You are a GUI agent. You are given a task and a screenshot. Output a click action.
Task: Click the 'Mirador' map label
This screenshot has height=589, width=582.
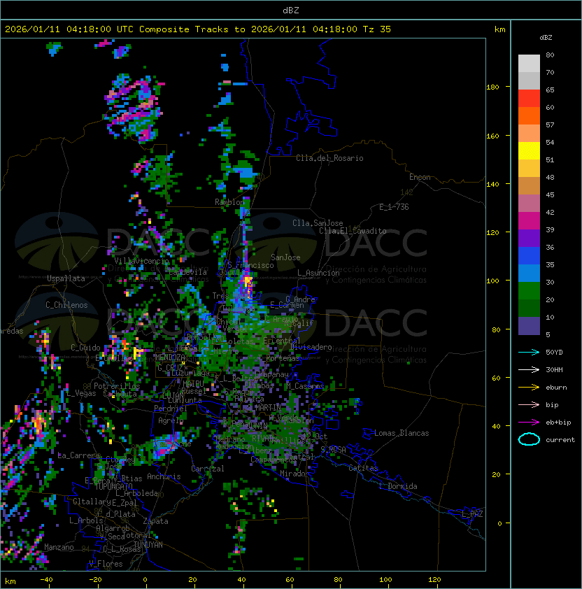294,474
